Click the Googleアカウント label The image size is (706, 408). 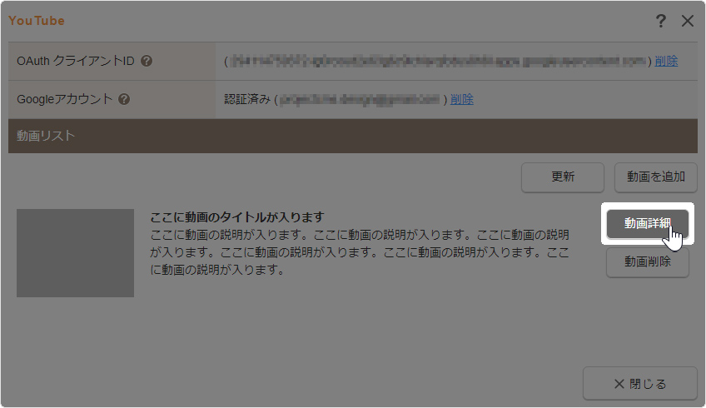[64, 99]
